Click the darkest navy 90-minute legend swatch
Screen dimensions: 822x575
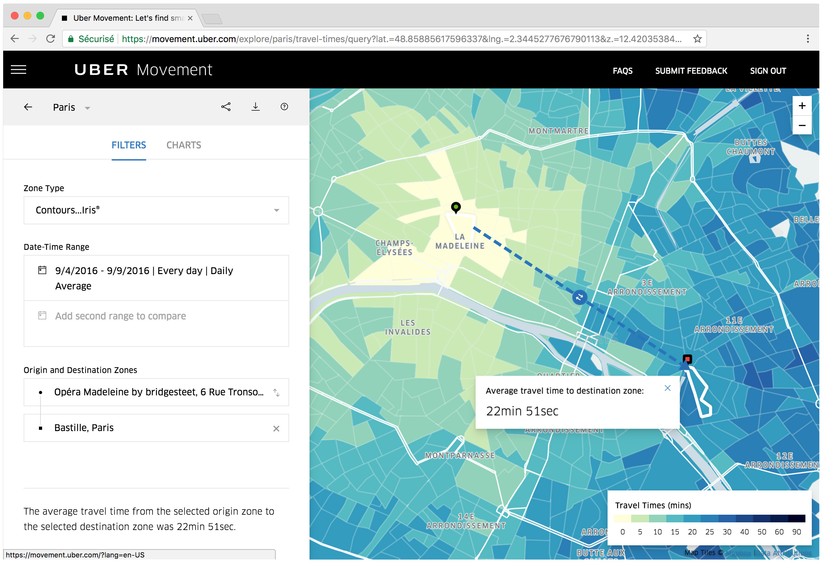796,519
